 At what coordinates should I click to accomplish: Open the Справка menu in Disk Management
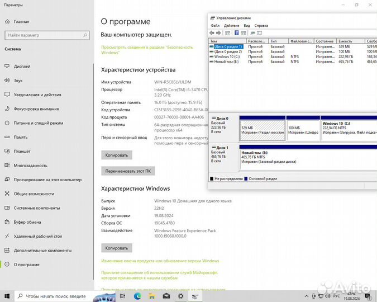pyautogui.click(x=261, y=26)
